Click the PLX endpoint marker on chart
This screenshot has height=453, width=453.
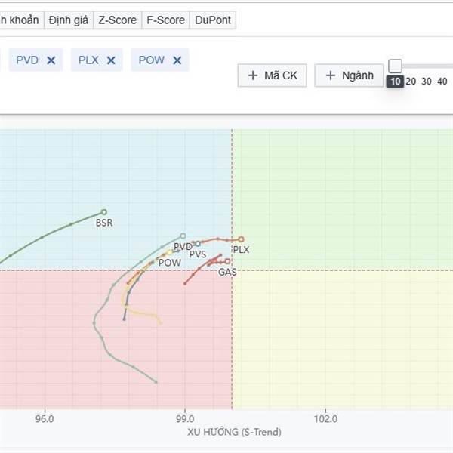pyautogui.click(x=242, y=239)
